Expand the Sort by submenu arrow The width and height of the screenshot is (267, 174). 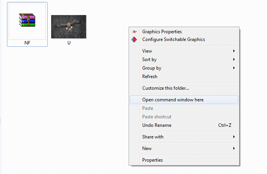tap(234, 59)
